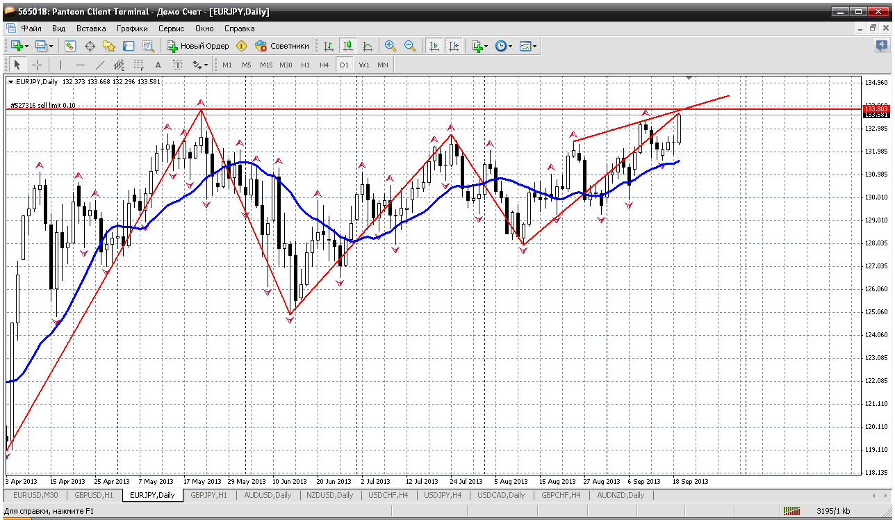Viewport: 895px width, 520px height.
Task: Set timeframe to H4
Action: coord(325,65)
